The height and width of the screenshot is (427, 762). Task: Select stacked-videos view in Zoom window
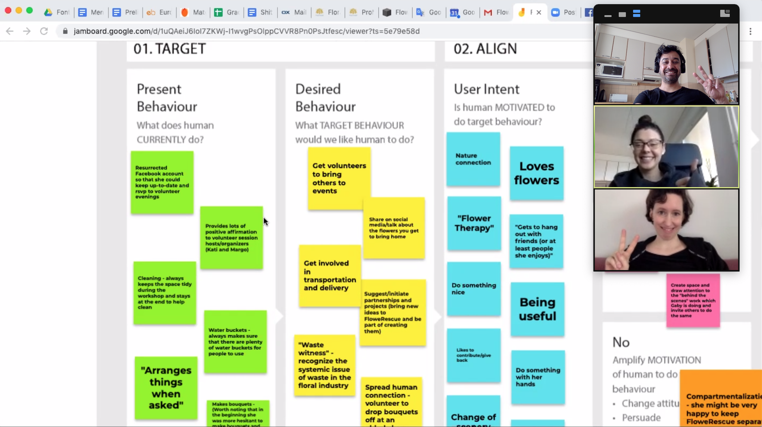(636, 13)
